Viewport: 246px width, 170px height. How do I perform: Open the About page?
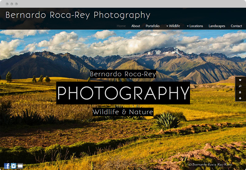136,26
